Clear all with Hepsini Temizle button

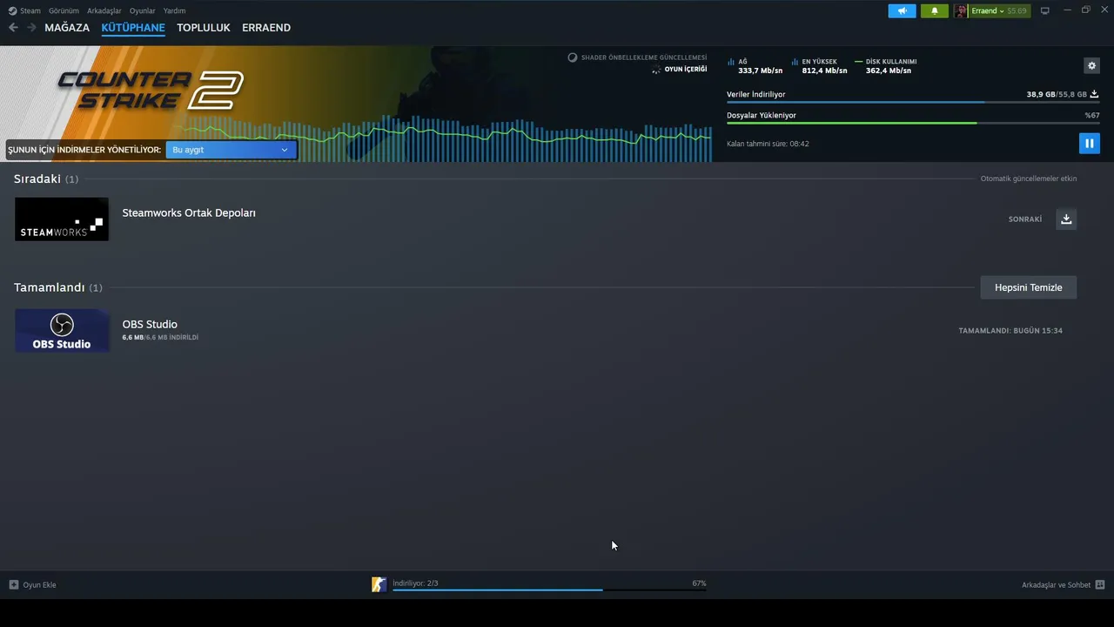[x=1029, y=287]
